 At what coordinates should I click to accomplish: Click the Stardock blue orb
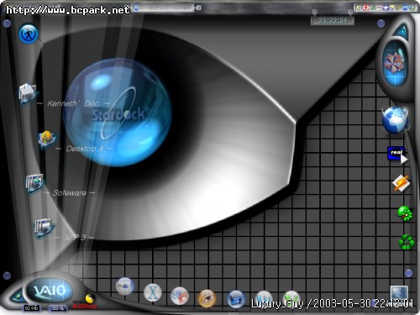click(118, 113)
